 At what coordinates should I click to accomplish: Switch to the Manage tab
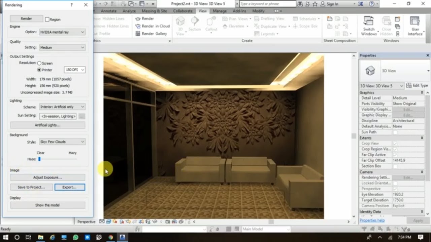click(x=220, y=11)
